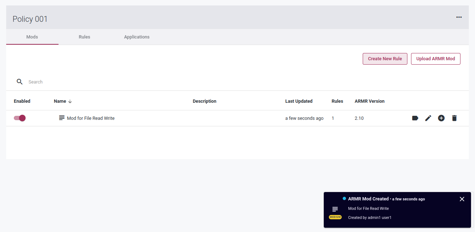475x232 pixels.
Task: Click the label tag icon for Mod for File Read Write
Action: [415, 118]
